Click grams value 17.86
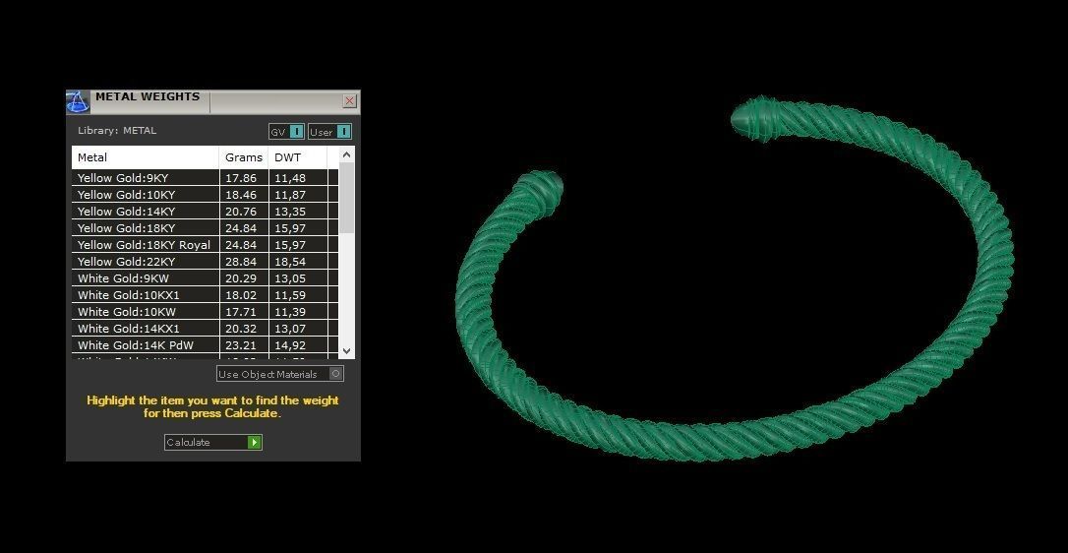The width and height of the screenshot is (1068, 553). pos(240,178)
